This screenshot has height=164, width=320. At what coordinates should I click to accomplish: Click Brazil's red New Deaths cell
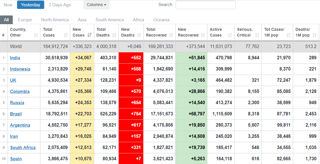coord(131,114)
